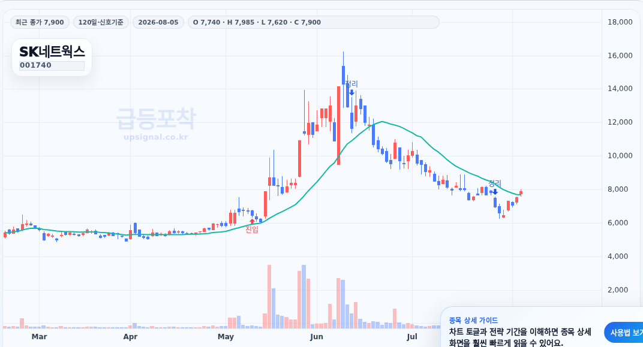Click the May month axis label
The height and width of the screenshot is (347, 643).
coord(226,337)
